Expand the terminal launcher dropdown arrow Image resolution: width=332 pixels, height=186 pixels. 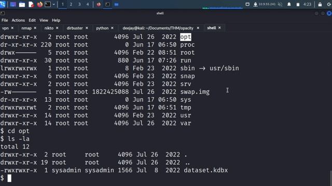tap(54, 5)
